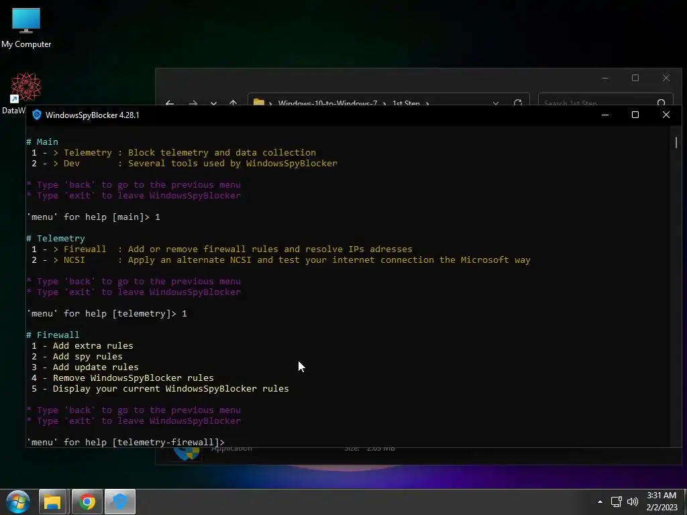
Task: Select 'Windows-10-to-Windows-7' breadcrumb in Explorer
Action: pos(327,103)
